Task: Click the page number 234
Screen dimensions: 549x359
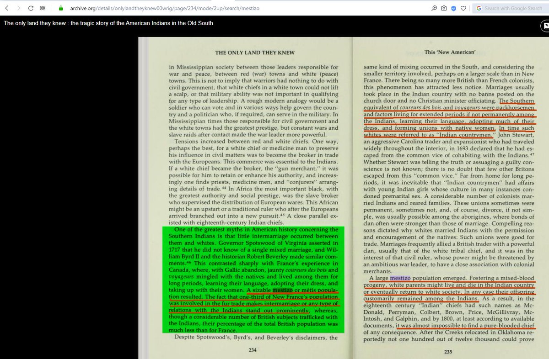Action: 252,350
